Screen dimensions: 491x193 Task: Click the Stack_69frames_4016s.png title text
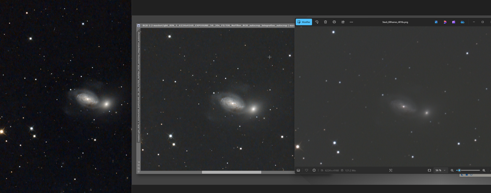pyautogui.click(x=395, y=22)
